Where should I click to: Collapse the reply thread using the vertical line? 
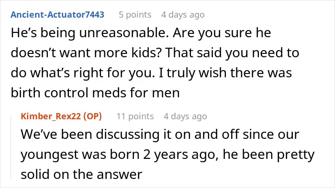(x=11, y=147)
